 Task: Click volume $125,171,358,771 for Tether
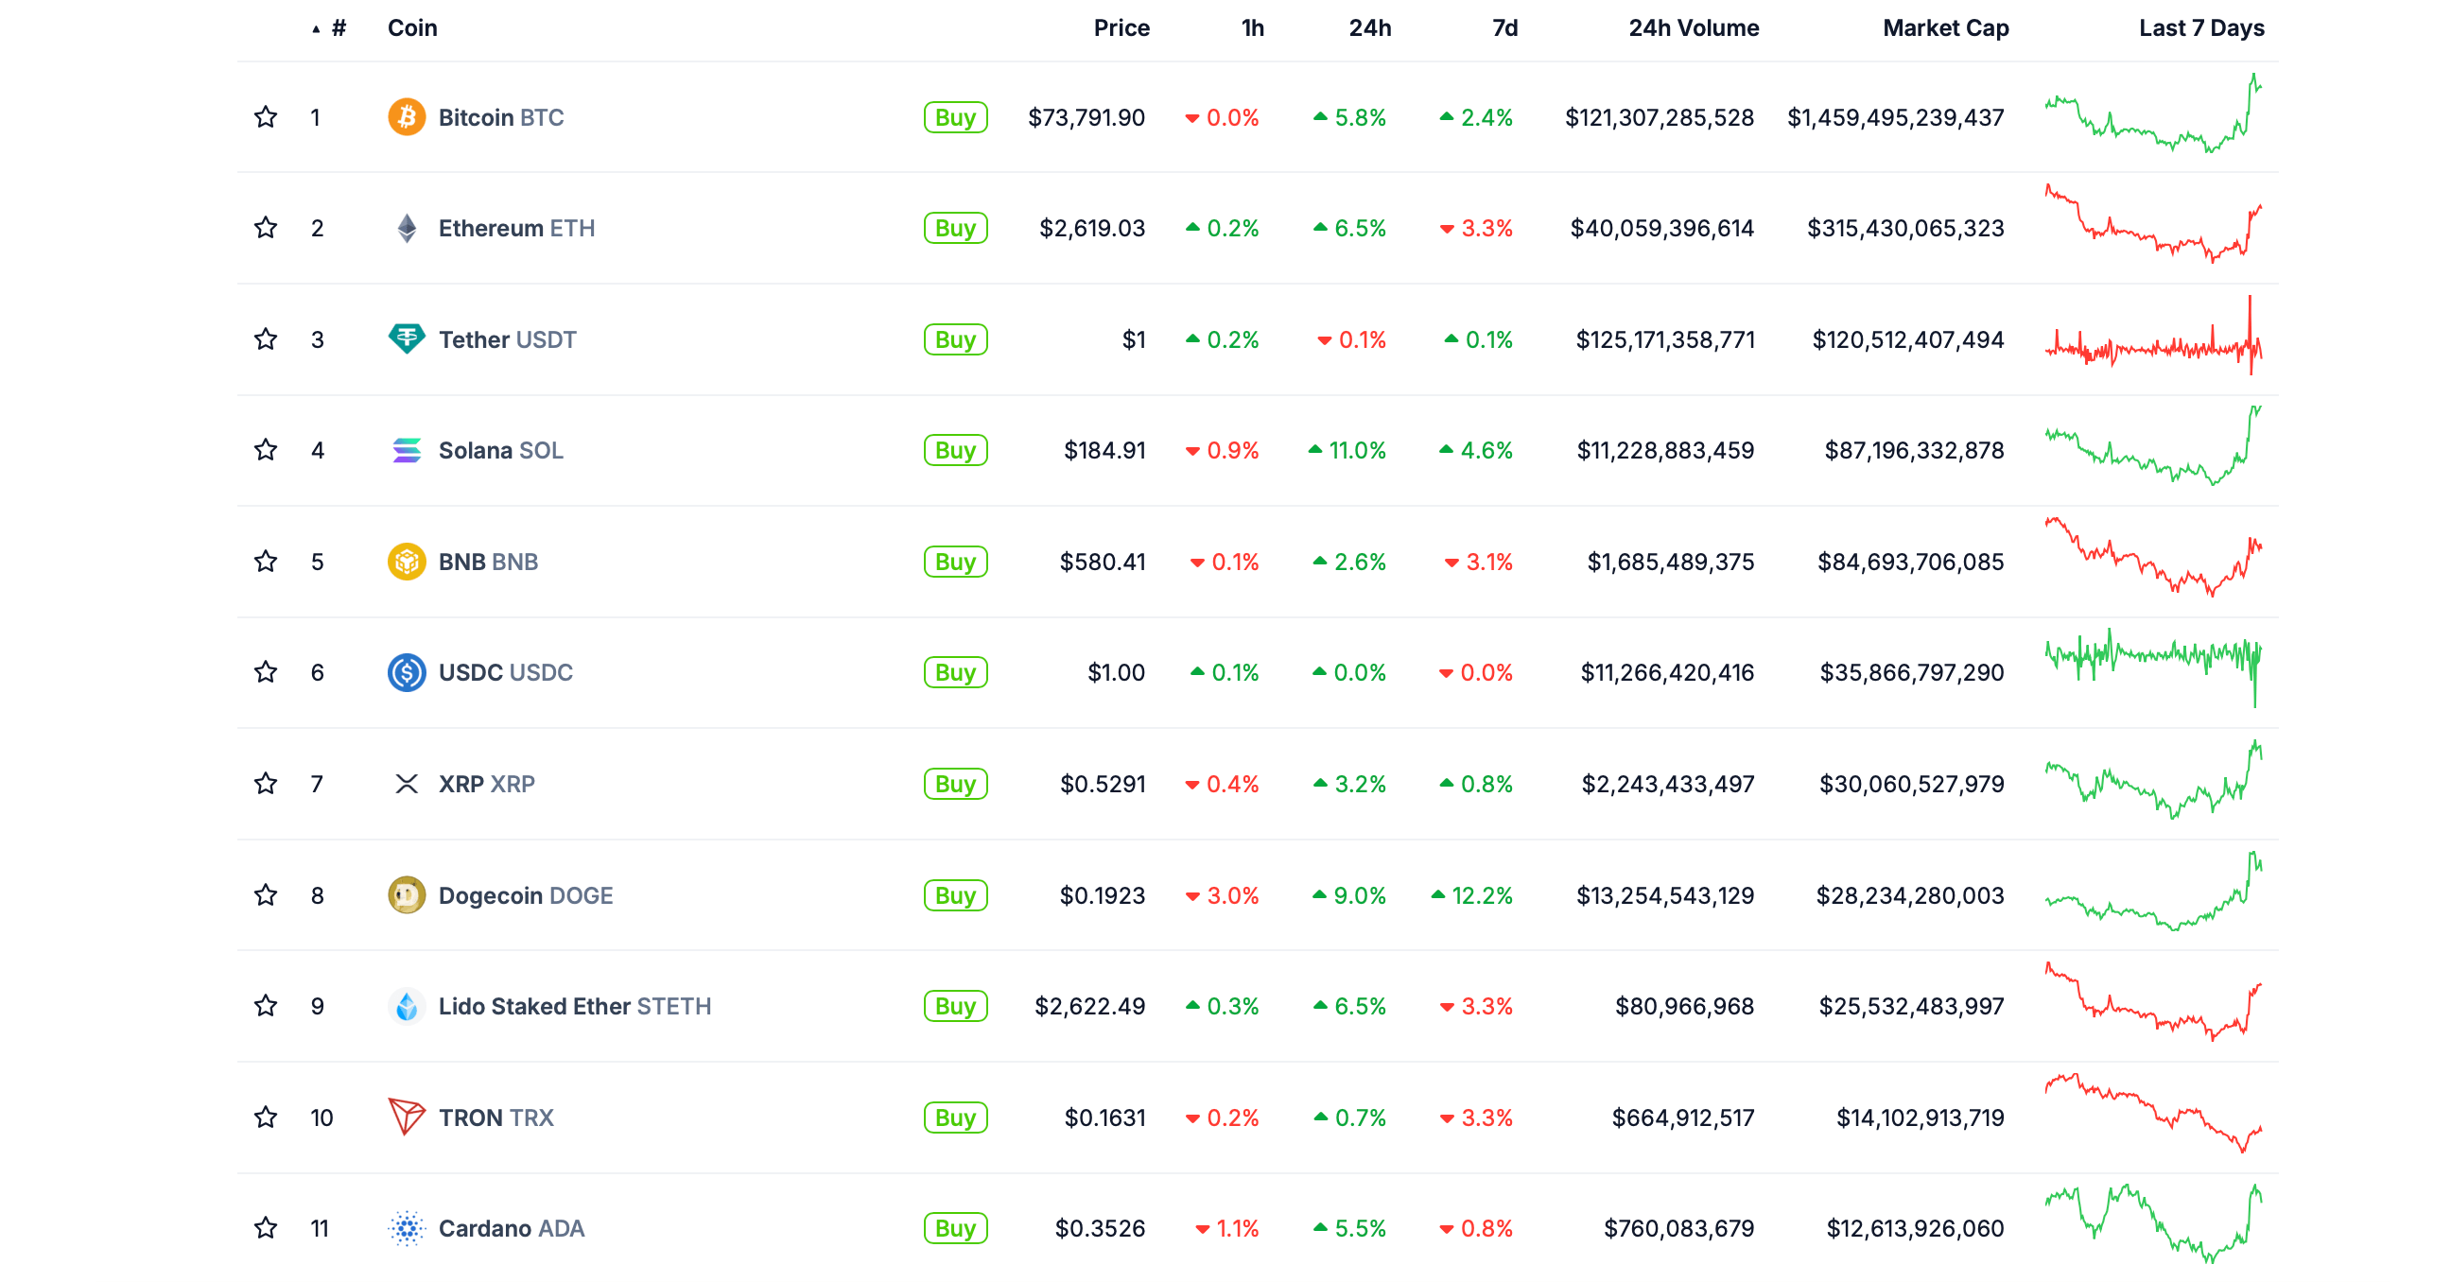click(x=1665, y=339)
